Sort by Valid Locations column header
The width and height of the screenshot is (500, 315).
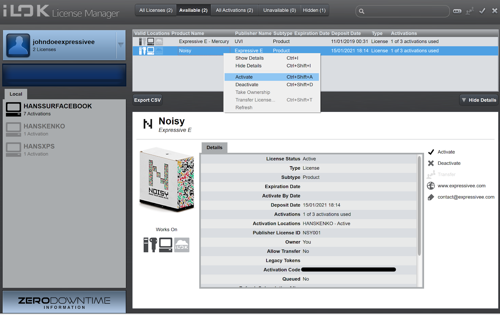coord(152,33)
